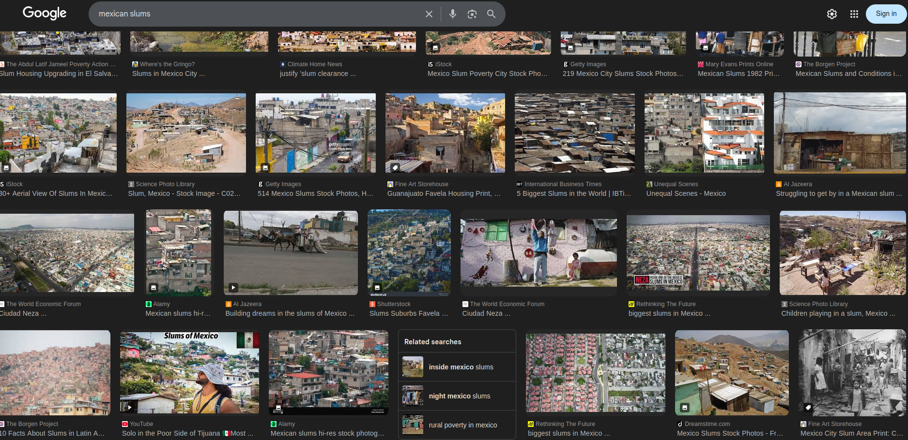
Task: Start voice search with microphone icon
Action: pos(452,14)
